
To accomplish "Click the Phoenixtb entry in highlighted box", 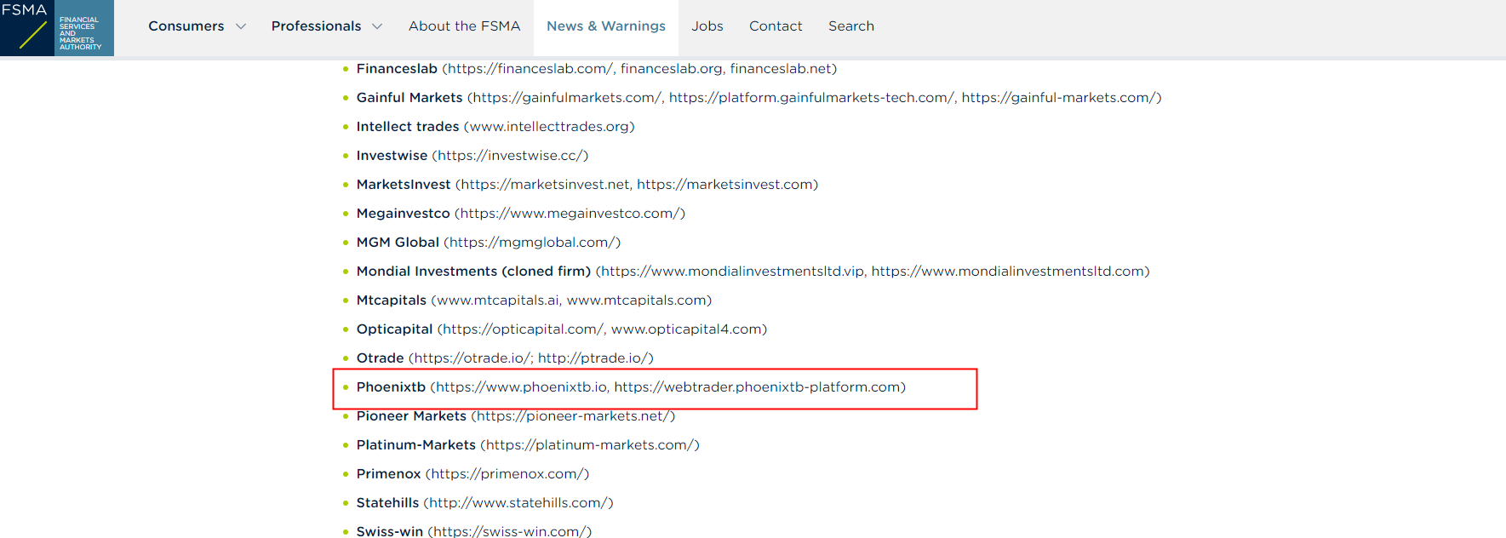I will pos(391,387).
